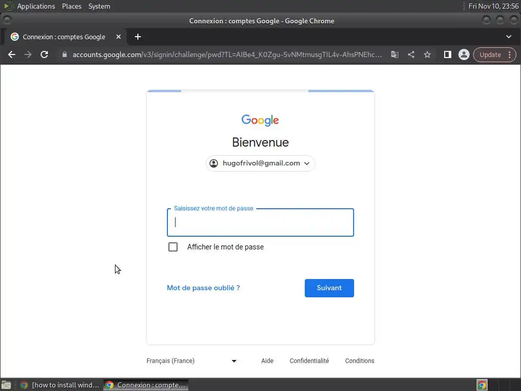
Task: View site security lock information
Action: (x=65, y=54)
